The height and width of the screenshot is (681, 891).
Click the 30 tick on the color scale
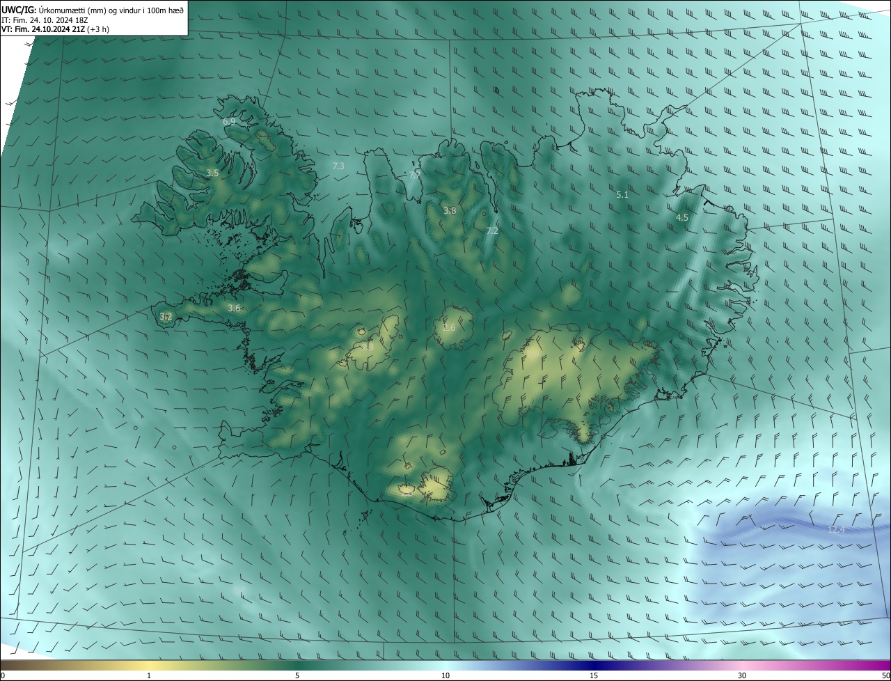pyautogui.click(x=742, y=675)
